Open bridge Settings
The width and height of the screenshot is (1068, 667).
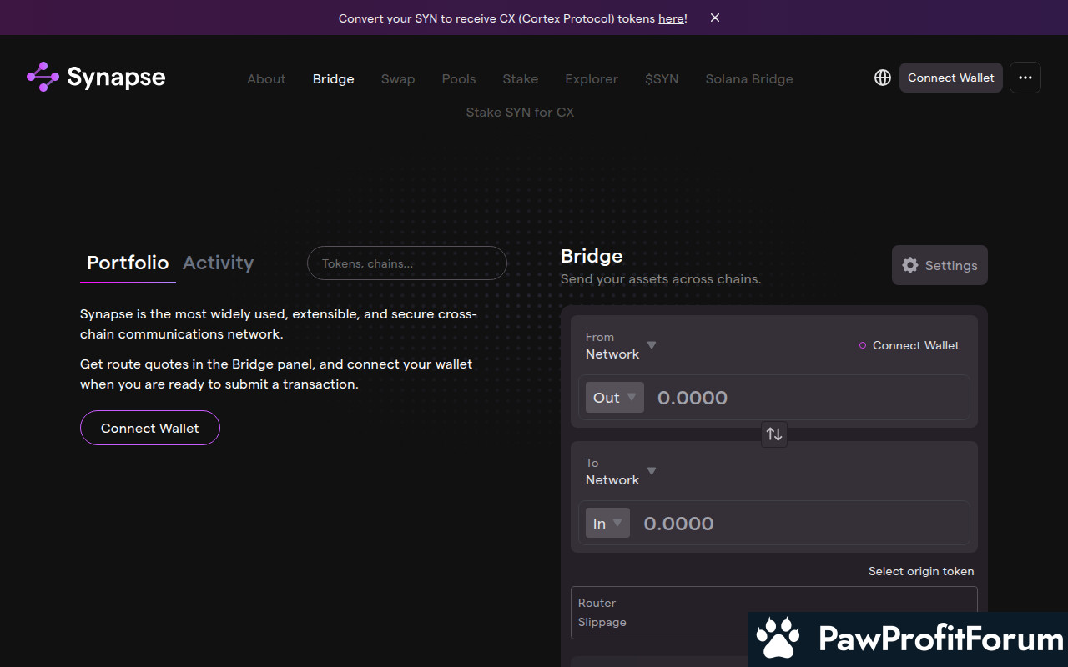(940, 265)
